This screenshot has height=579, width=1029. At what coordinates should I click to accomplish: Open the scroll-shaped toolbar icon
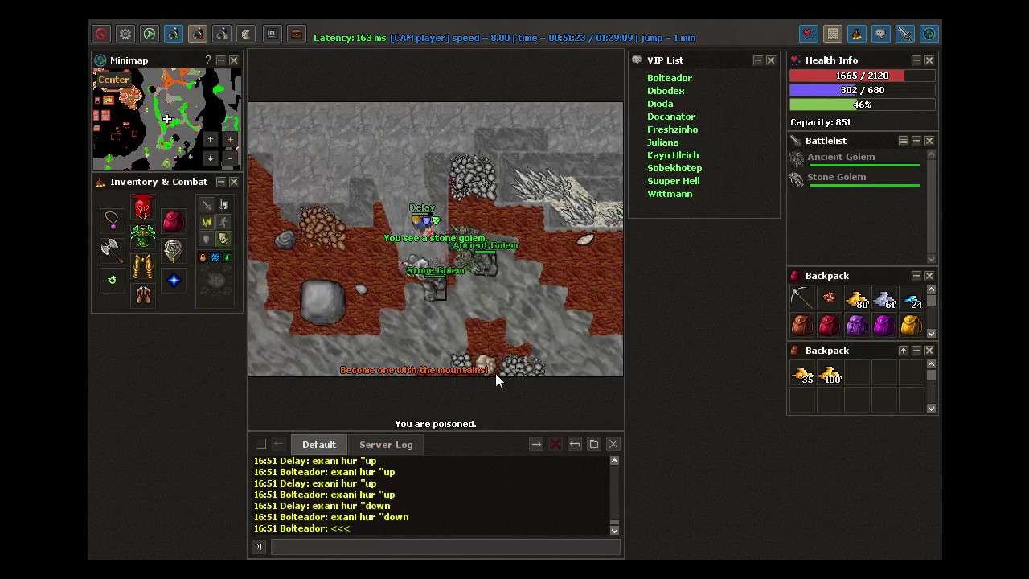[247, 34]
